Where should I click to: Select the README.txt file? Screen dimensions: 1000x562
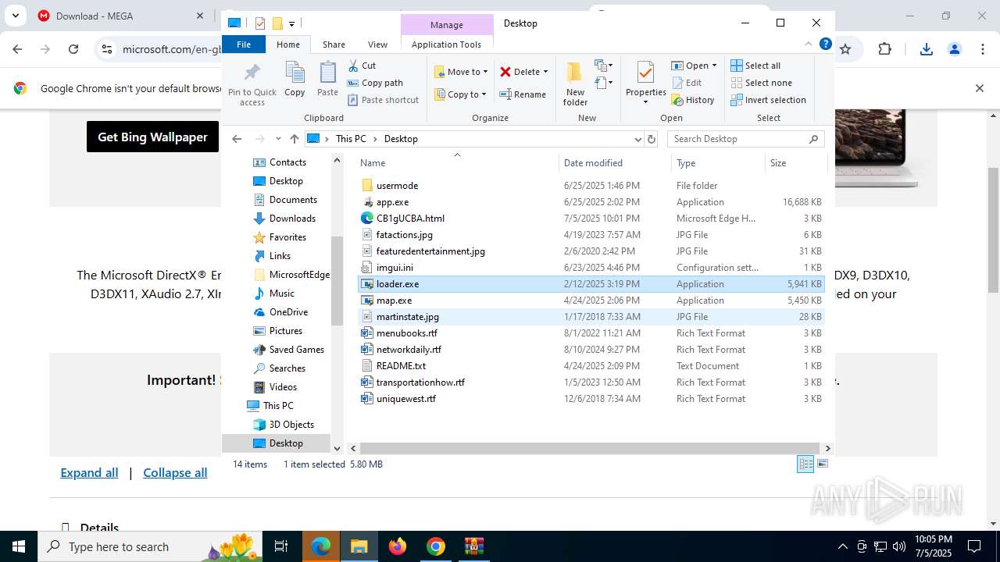(591, 366)
